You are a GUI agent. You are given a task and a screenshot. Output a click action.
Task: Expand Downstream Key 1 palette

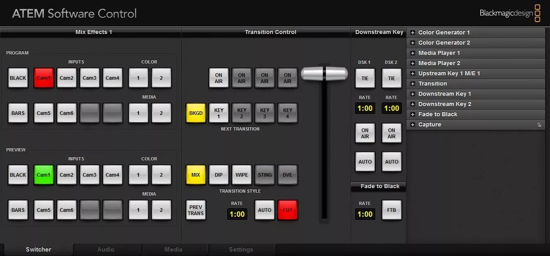click(x=476, y=94)
